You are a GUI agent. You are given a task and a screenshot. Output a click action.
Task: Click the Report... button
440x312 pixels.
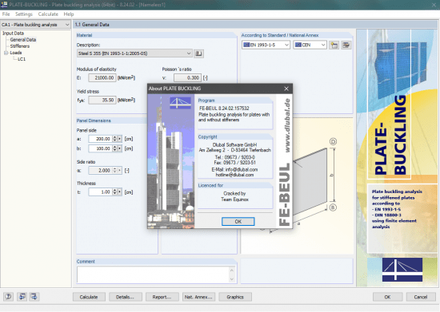point(162,297)
